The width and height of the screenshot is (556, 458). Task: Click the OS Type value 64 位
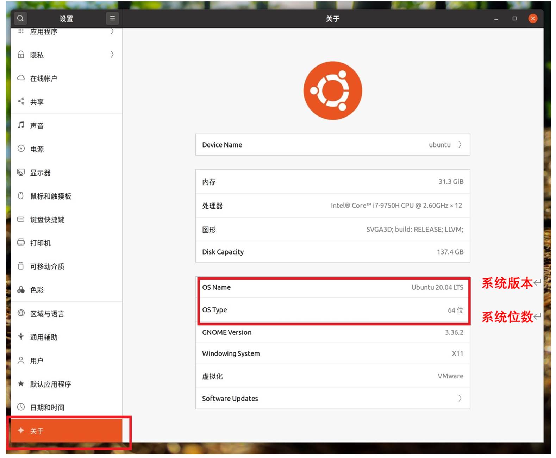pos(455,310)
